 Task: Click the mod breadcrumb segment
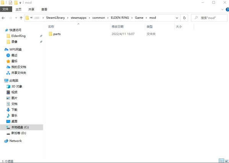(x=153, y=18)
